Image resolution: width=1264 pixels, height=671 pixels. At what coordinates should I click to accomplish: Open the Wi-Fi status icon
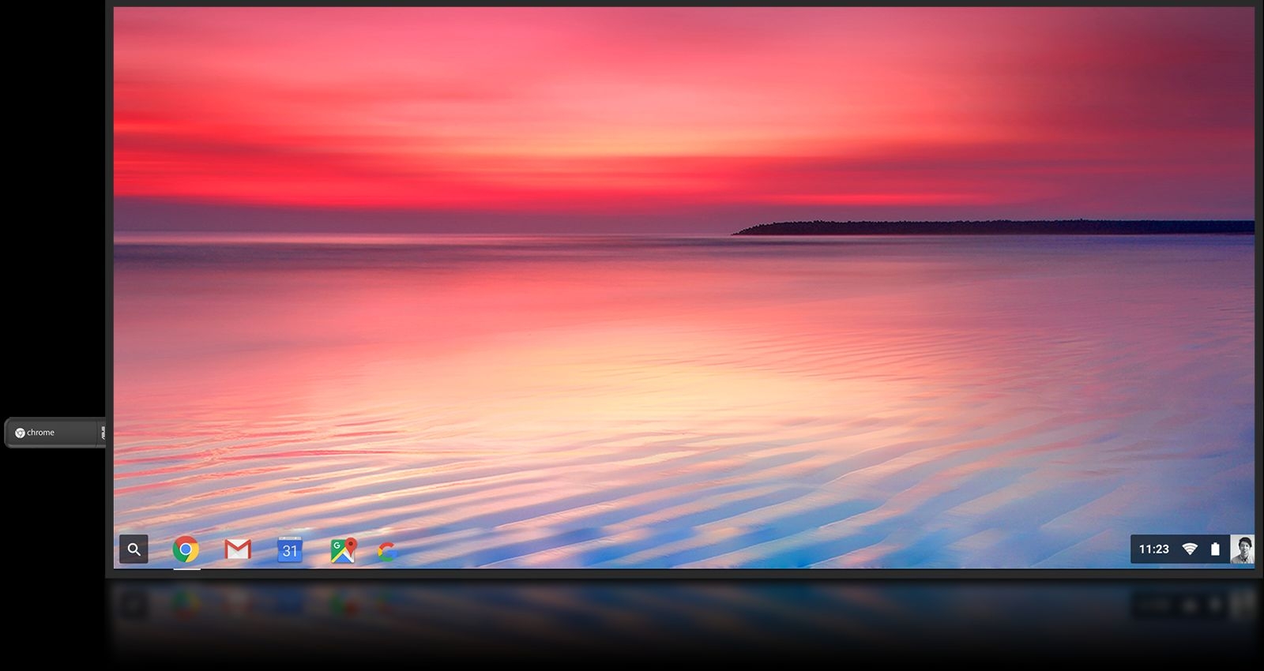pyautogui.click(x=1190, y=549)
